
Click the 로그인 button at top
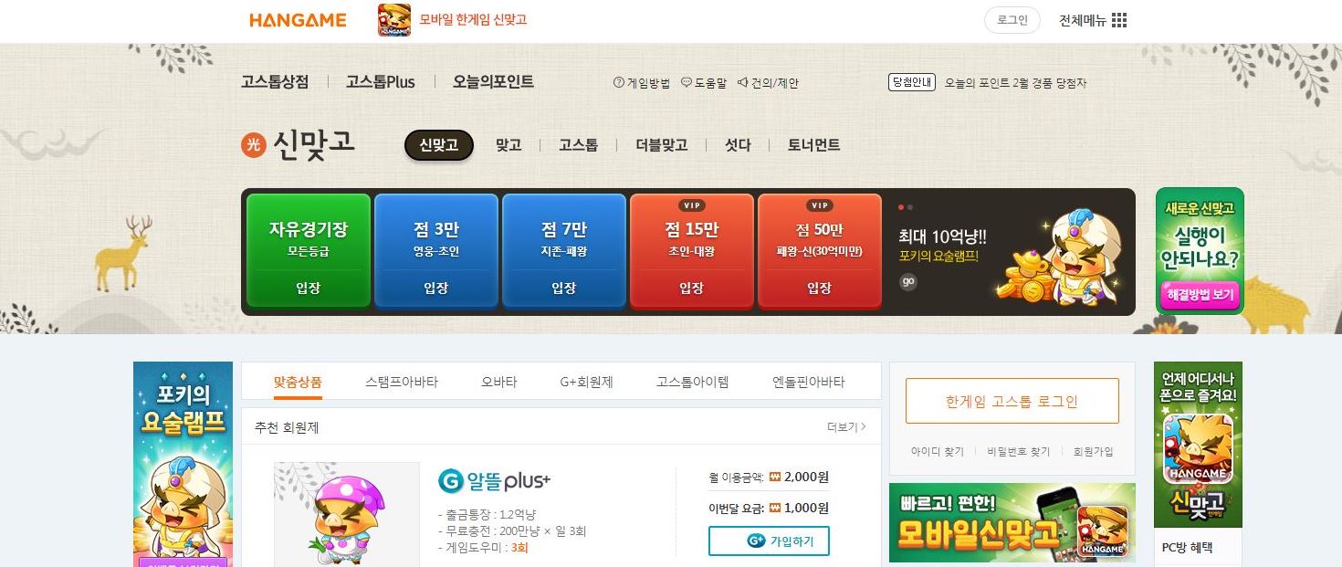click(x=1012, y=20)
